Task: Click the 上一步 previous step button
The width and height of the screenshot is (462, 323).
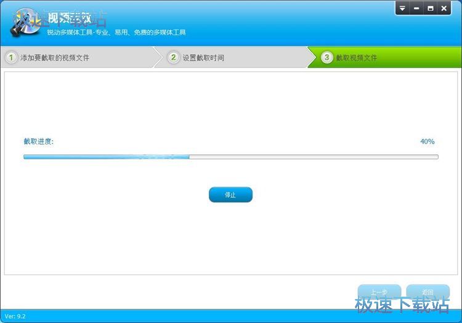Action: coord(379,292)
